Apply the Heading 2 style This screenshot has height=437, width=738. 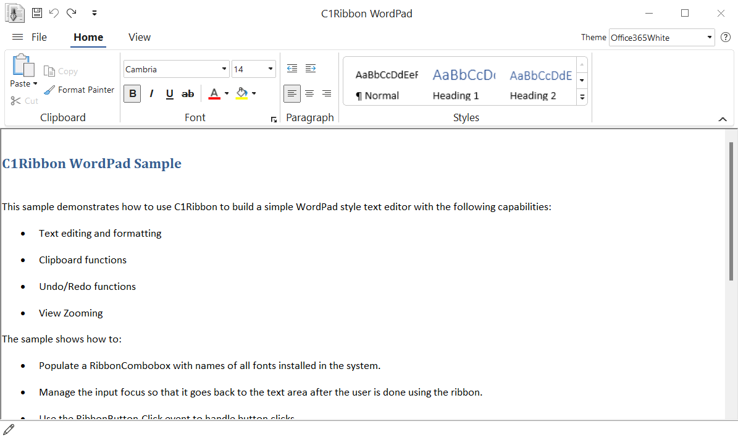coord(540,84)
